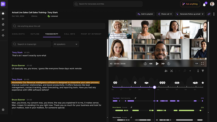The width and height of the screenshot is (217, 122).
Task: Click the Ask anything button
Action: coord(190,4)
